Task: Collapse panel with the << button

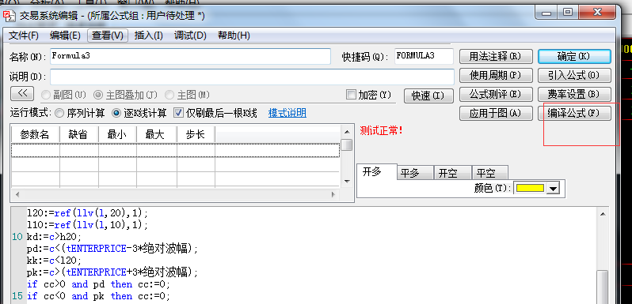Action: [22, 94]
